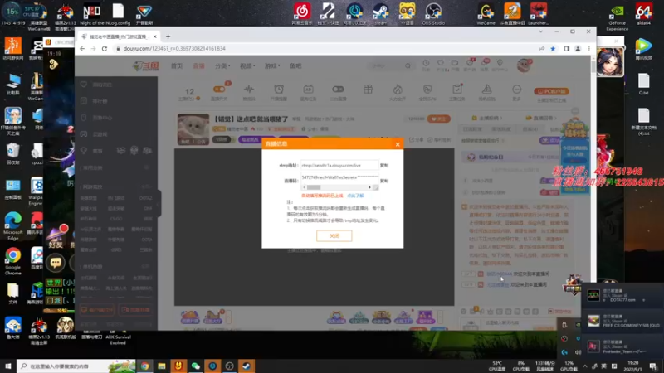Select 直播 in Douyu navigation
Viewport: 664px width, 373px height.
(x=198, y=66)
